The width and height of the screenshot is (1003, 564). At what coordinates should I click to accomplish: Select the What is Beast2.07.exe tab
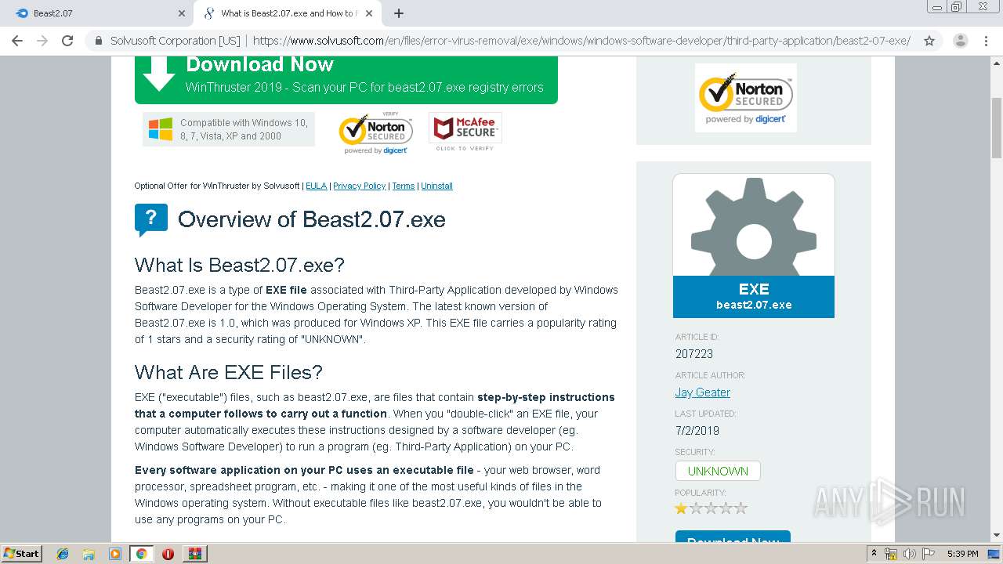[x=288, y=13]
